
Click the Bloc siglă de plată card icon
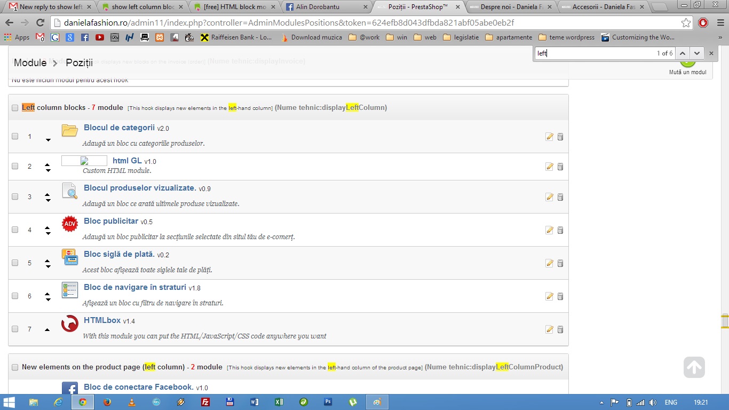70,257
